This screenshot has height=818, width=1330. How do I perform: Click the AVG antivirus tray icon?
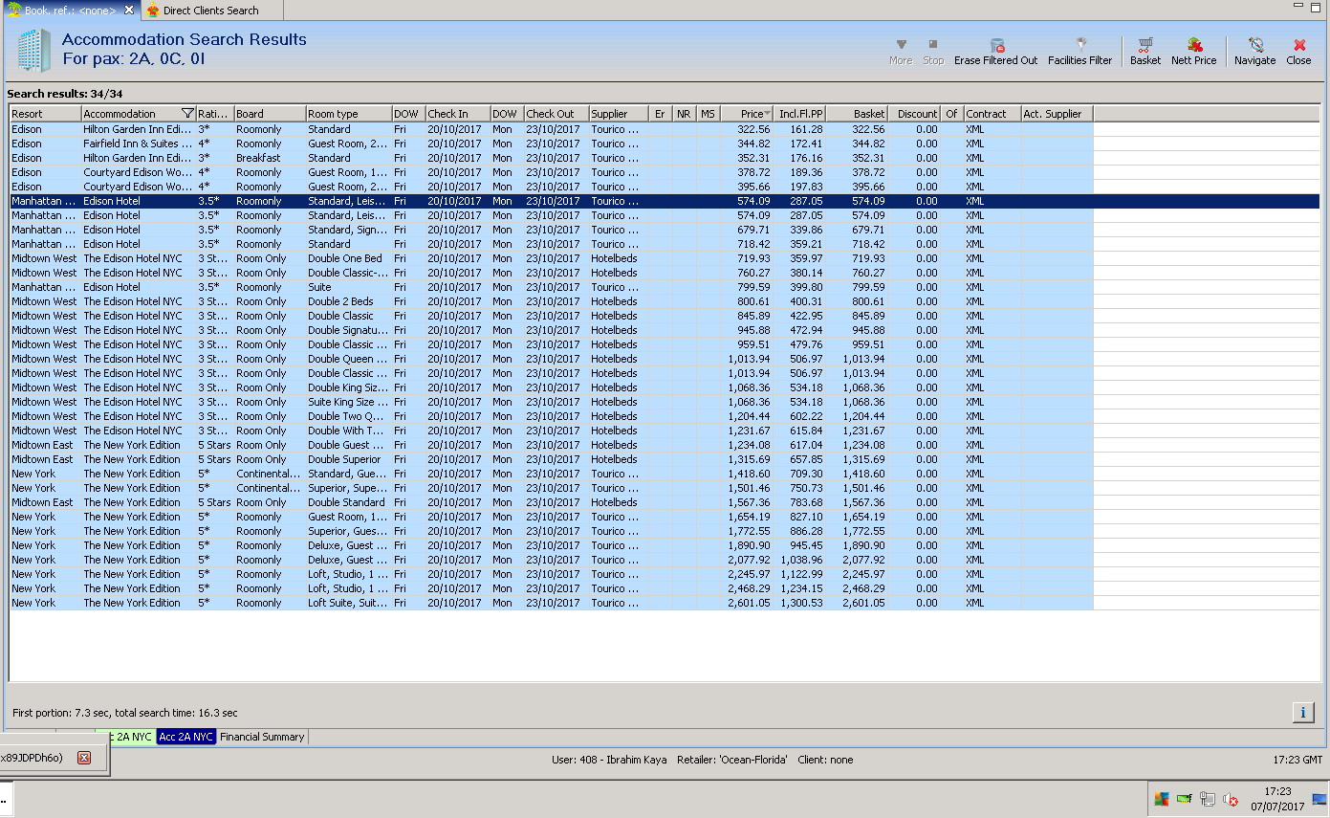tap(1162, 800)
